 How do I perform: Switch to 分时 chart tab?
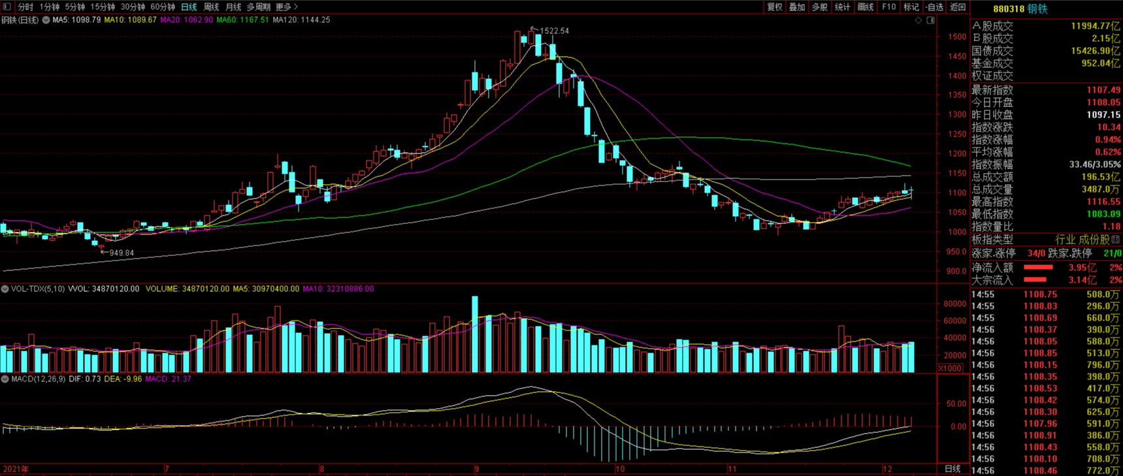[x=25, y=7]
